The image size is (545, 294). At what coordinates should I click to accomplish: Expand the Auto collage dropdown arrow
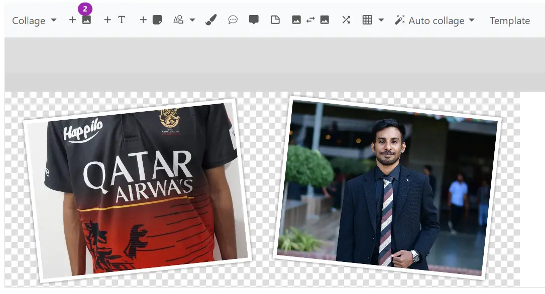point(472,20)
